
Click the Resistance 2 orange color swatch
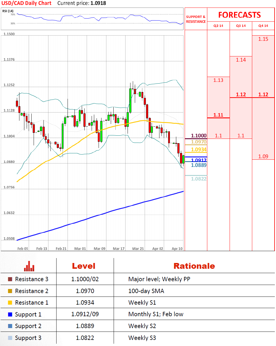[x=10, y=291]
